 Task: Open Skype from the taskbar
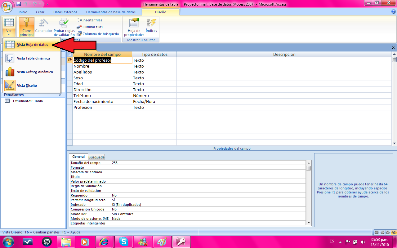(123, 241)
